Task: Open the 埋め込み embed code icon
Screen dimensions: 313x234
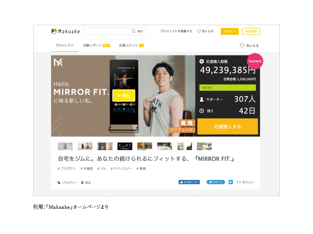Action: (238, 182)
